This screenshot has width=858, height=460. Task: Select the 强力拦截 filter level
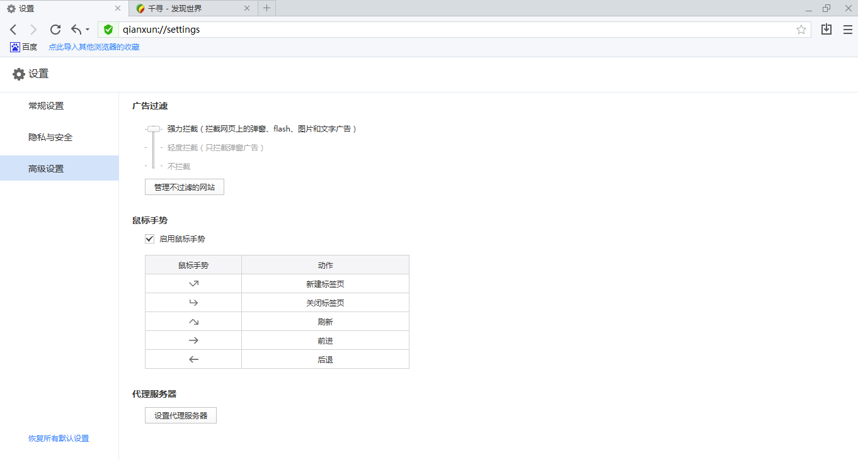coord(262,129)
